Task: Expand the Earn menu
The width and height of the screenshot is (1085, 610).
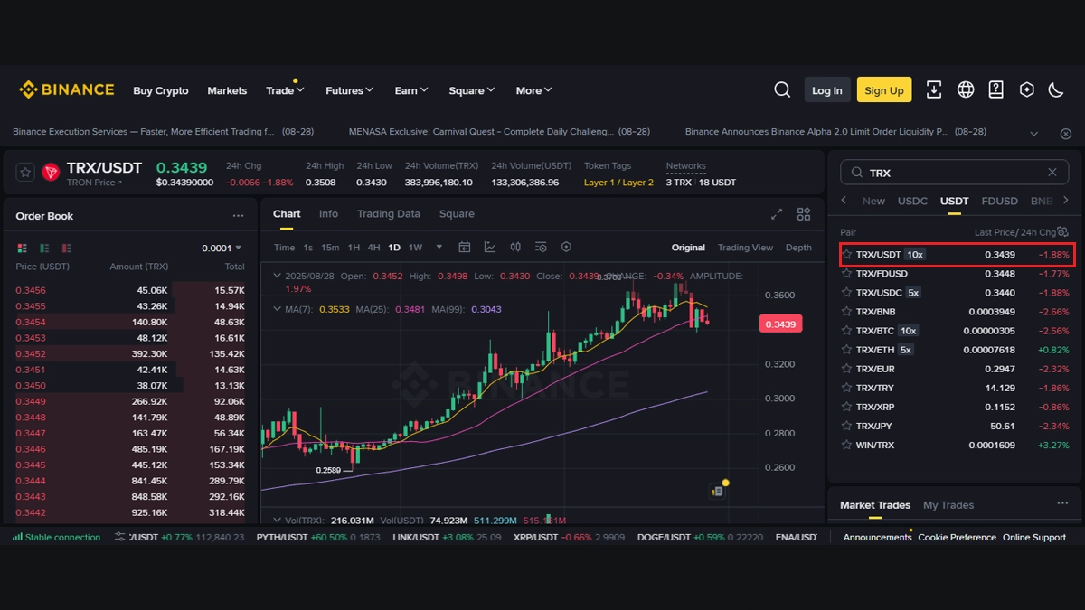Action: pos(411,90)
